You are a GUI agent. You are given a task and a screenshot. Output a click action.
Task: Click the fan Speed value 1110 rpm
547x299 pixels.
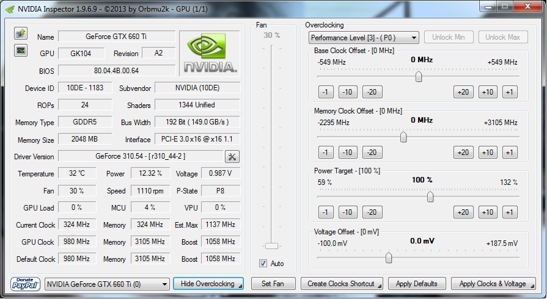pyautogui.click(x=150, y=190)
